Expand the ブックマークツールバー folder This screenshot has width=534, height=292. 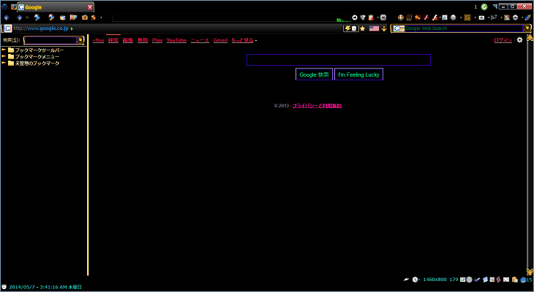(4, 50)
